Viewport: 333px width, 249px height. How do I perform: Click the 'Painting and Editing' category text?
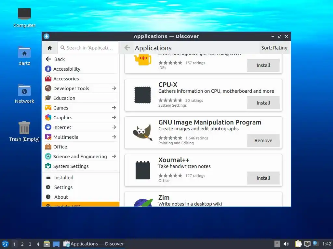click(x=176, y=143)
